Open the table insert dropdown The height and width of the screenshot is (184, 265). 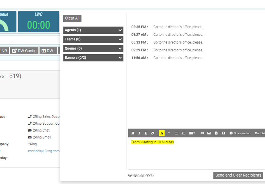[x=192, y=133]
